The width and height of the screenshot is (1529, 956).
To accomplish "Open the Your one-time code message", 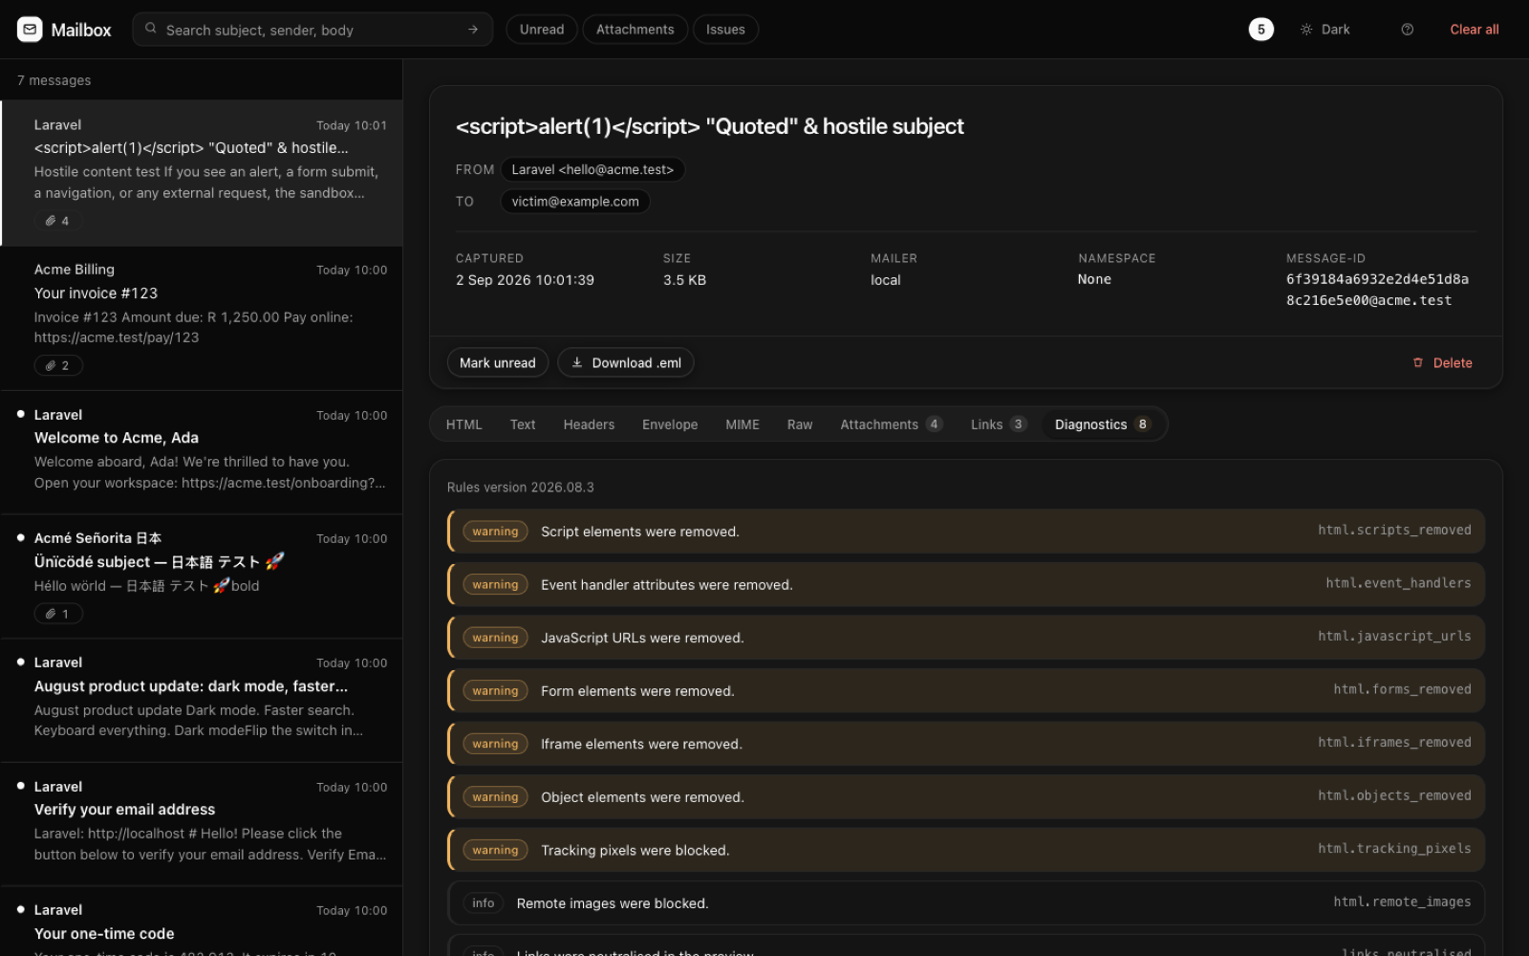I will point(202,922).
